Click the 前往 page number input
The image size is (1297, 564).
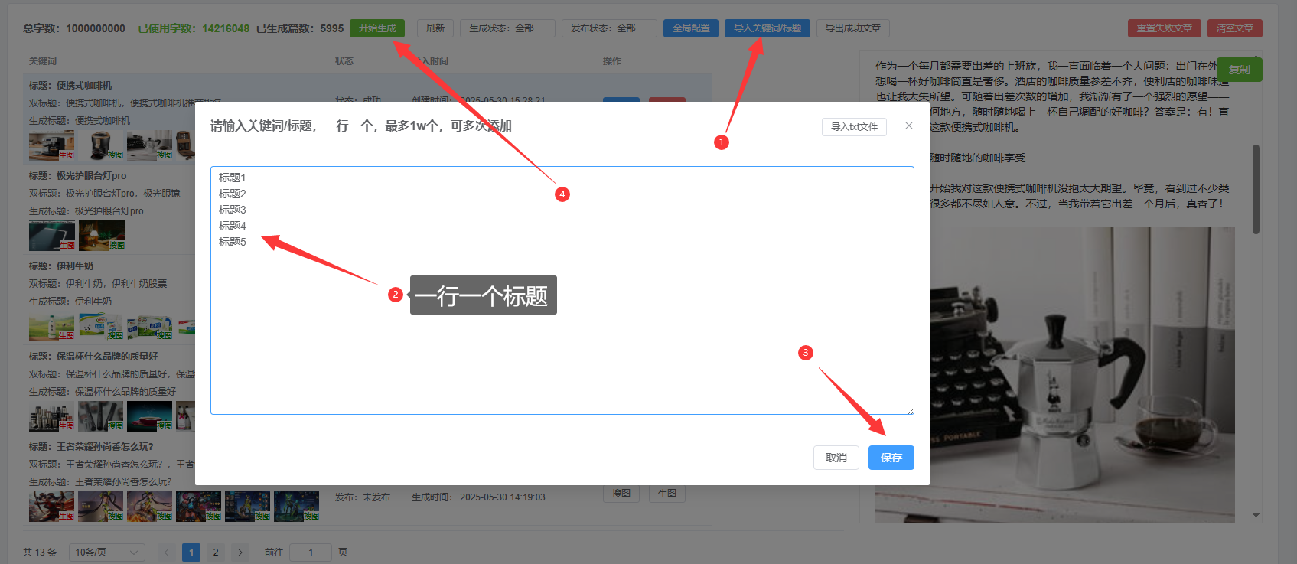311,553
